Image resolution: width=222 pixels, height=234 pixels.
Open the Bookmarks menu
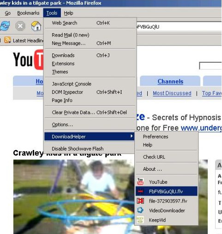[x=28, y=13]
